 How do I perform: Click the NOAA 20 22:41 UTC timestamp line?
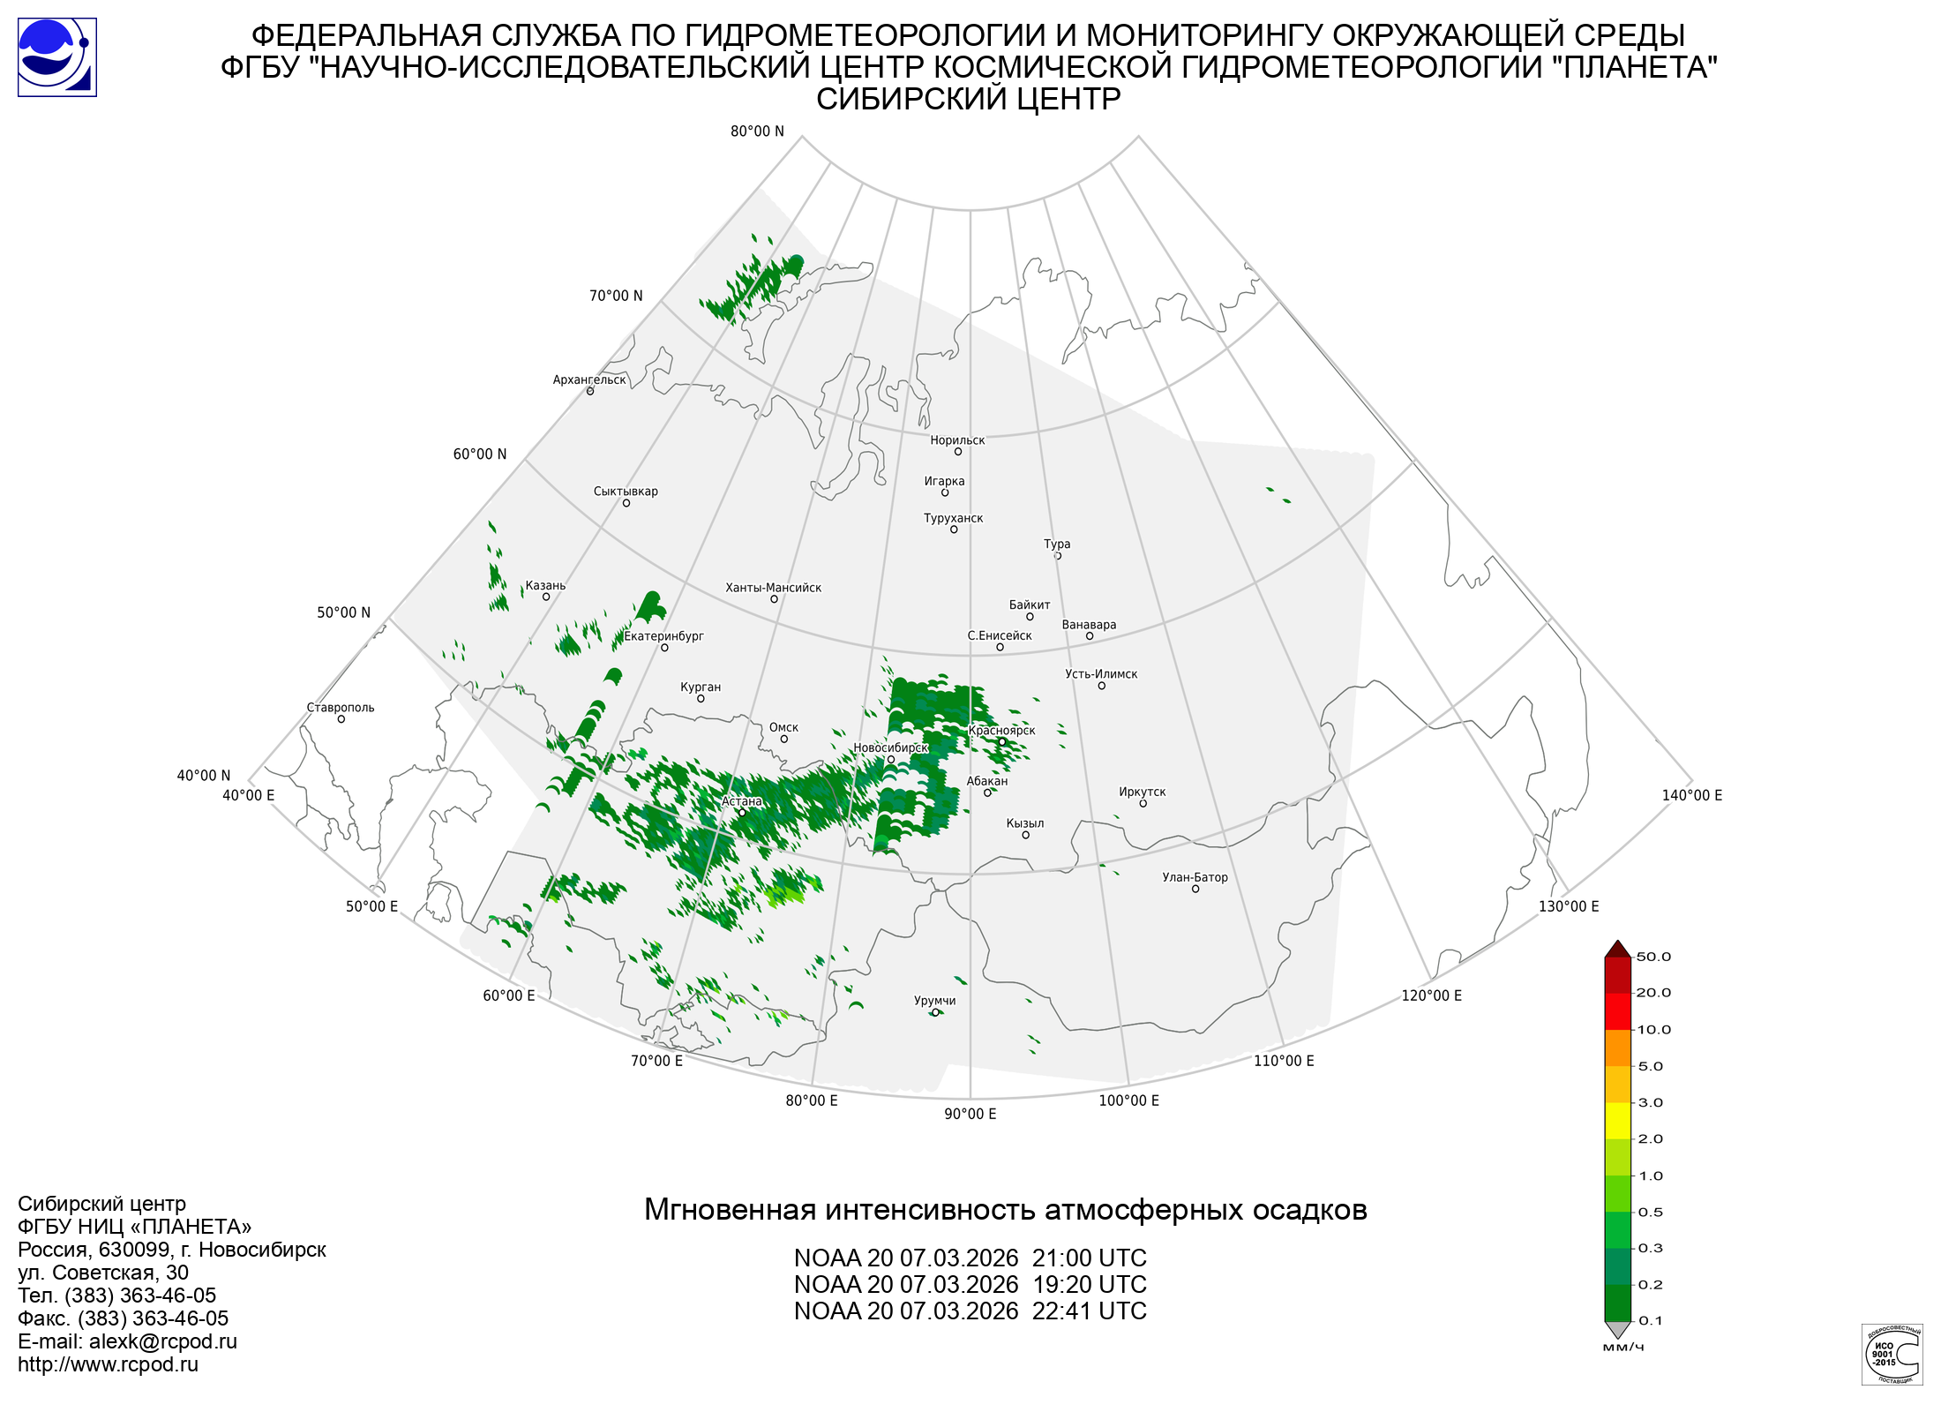[970, 1311]
